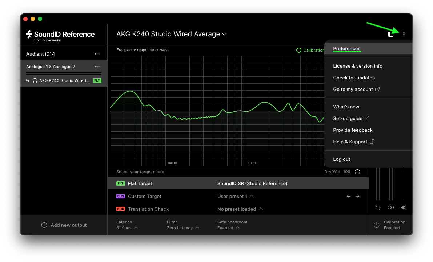The width and height of the screenshot is (433, 262).
Task: Open Preferences from the menu
Action: coord(368,49)
